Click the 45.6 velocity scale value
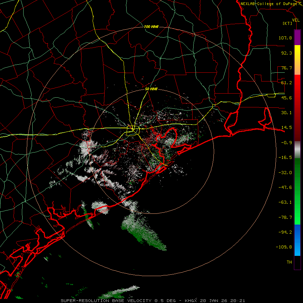303x303 pixels. pyautogui.click(x=287, y=98)
